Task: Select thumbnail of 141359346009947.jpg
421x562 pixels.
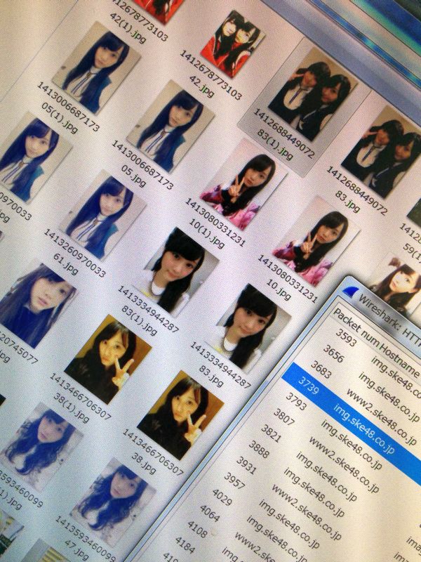Action: coord(113,502)
